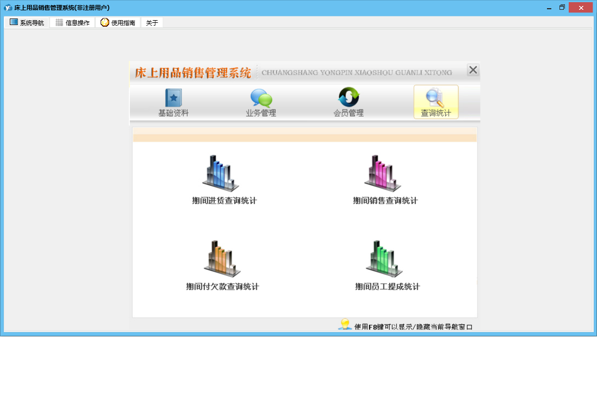Click the 期间销售查询统计 label

pos(385,201)
